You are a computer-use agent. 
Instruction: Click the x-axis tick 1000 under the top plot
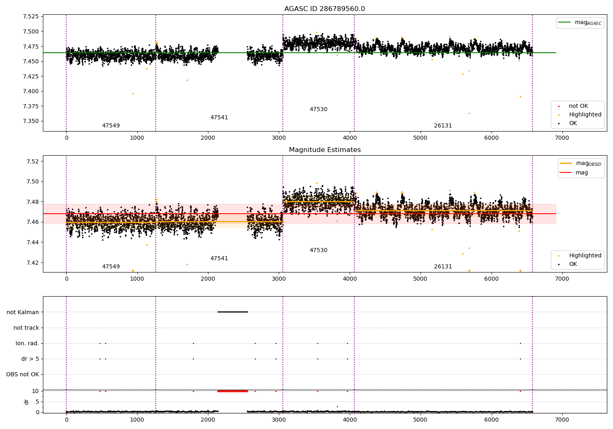click(137, 138)
